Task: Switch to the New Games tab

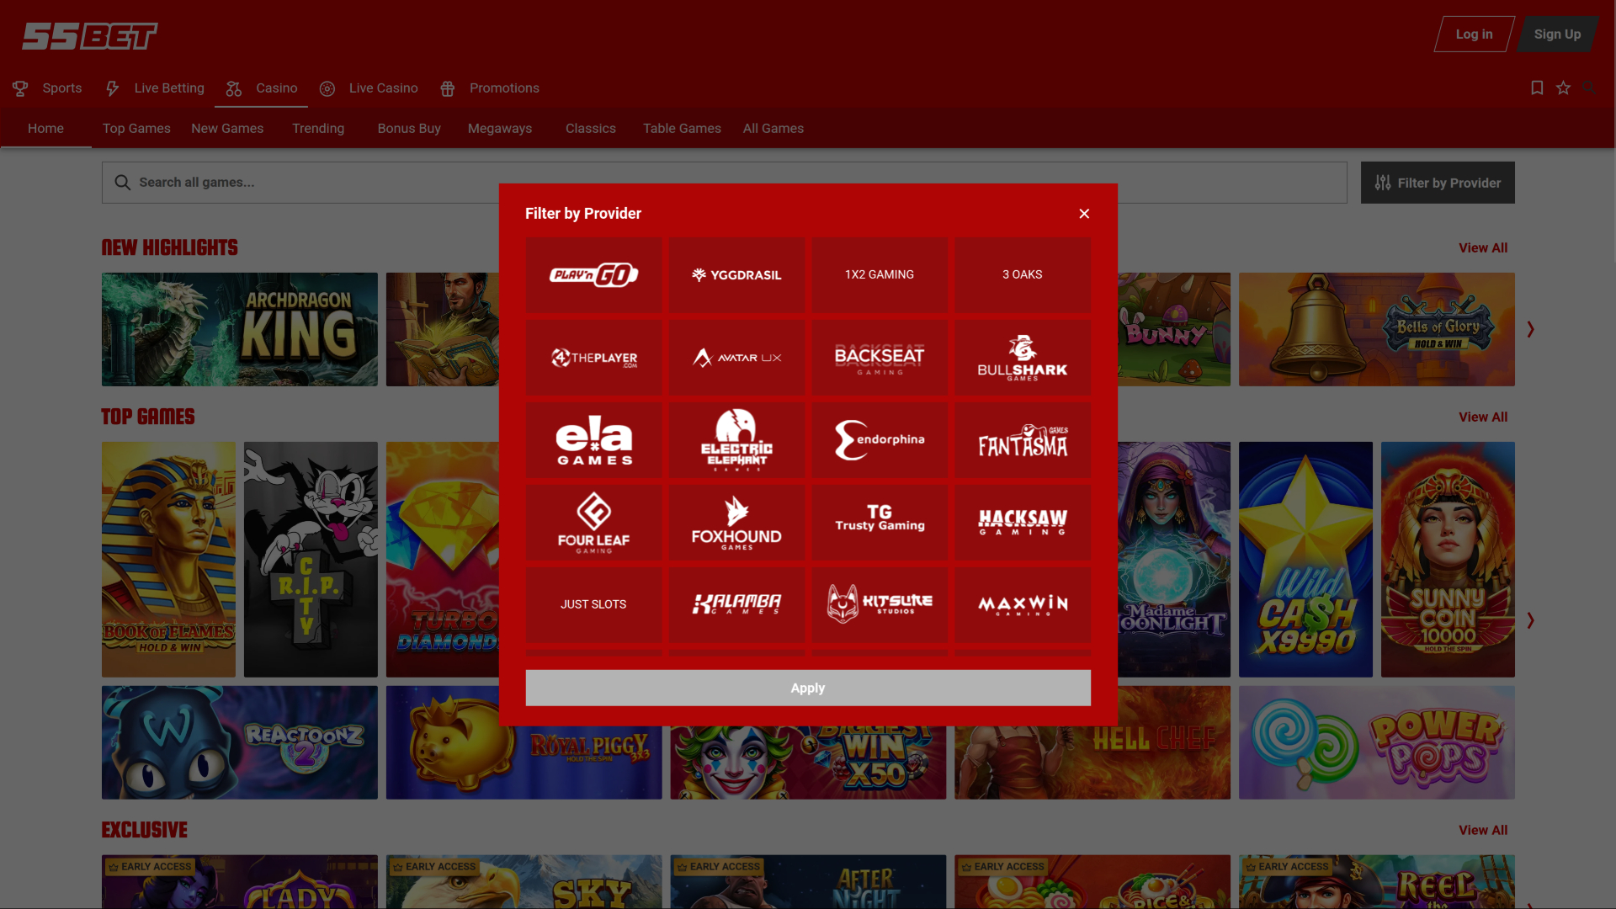Action: 227,129
